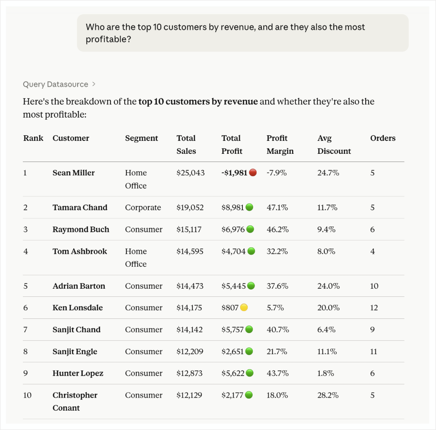Open Tamara Chand's customer details
This screenshot has width=436, height=430.
(x=80, y=207)
